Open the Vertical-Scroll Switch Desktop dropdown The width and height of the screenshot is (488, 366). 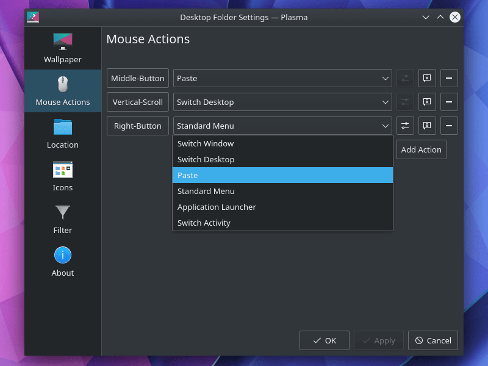tap(282, 102)
